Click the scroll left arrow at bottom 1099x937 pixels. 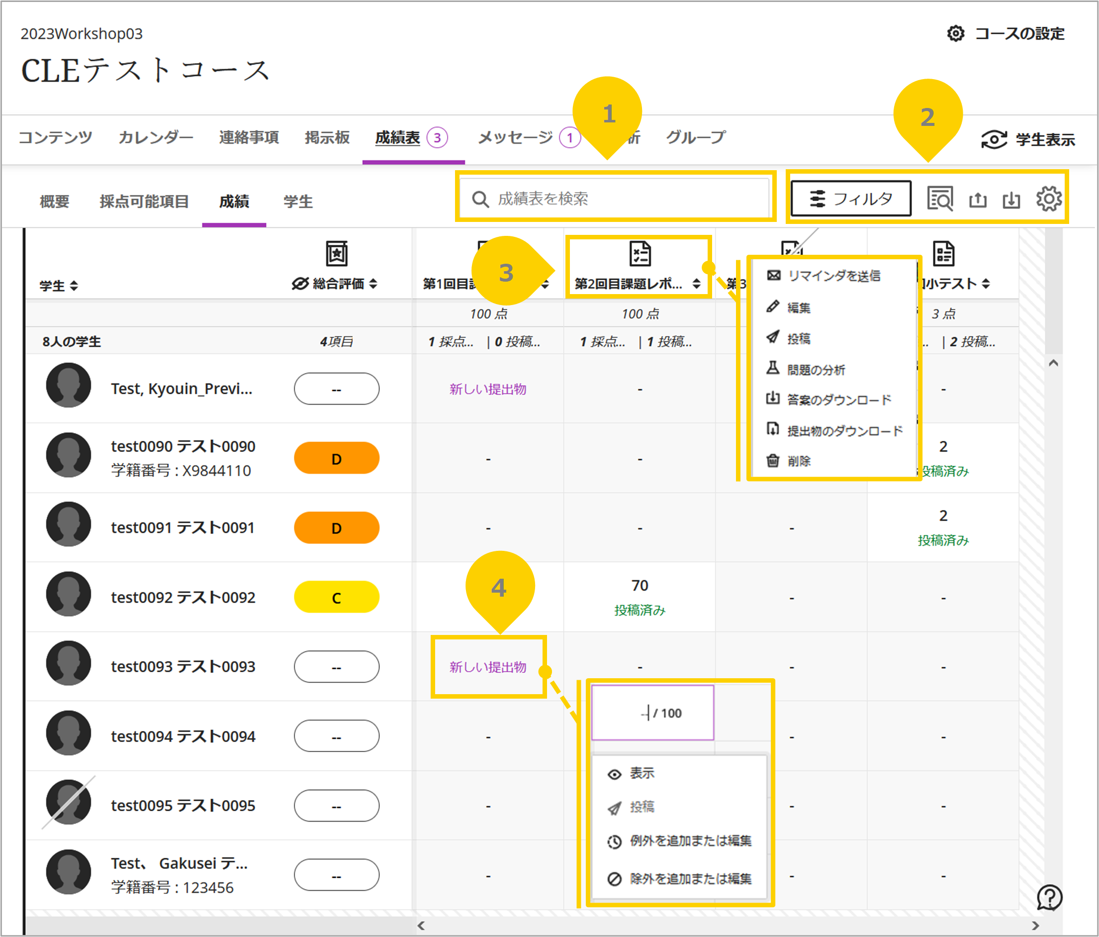(421, 926)
